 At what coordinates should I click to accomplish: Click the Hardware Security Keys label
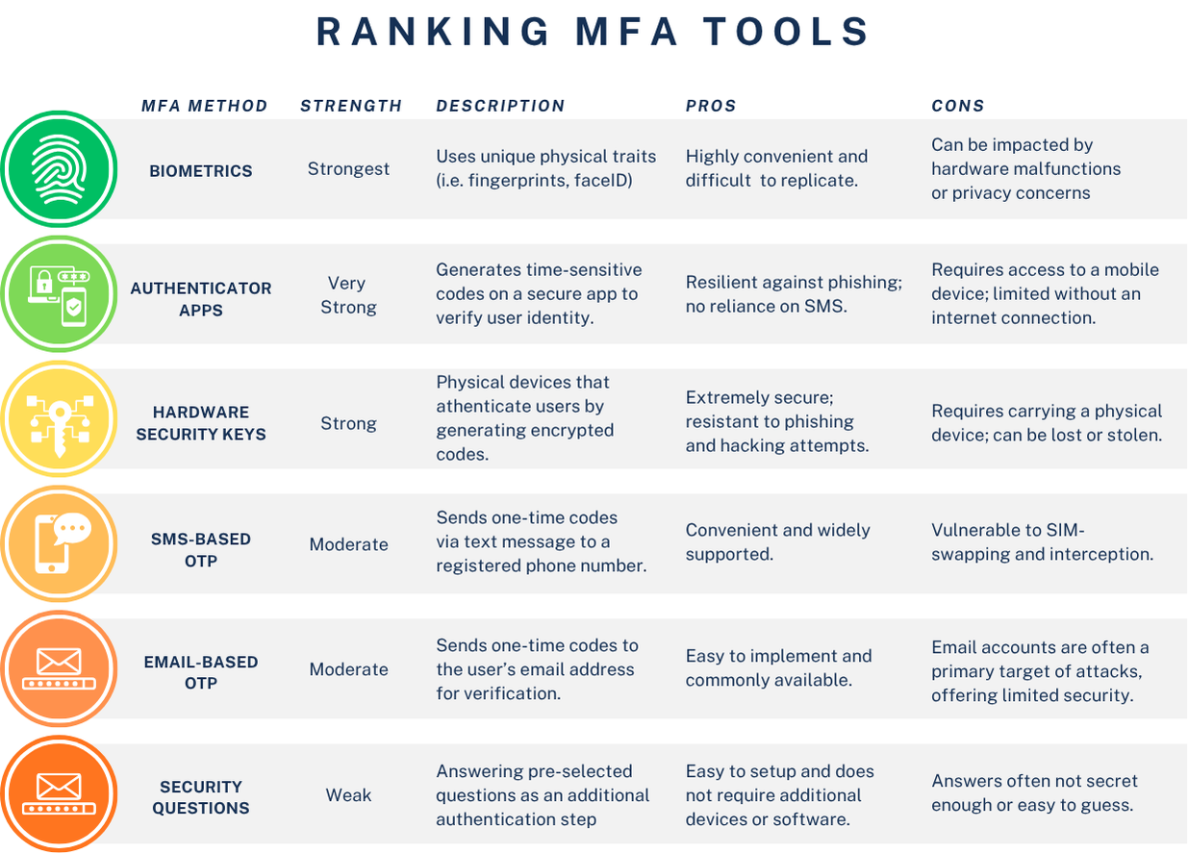(x=201, y=423)
